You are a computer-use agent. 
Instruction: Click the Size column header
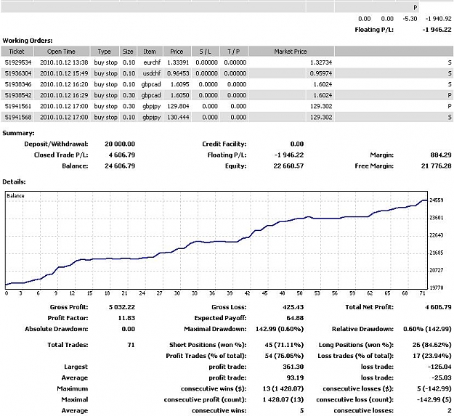(x=128, y=52)
